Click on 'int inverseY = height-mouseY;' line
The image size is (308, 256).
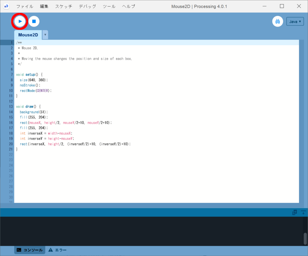point(47,139)
